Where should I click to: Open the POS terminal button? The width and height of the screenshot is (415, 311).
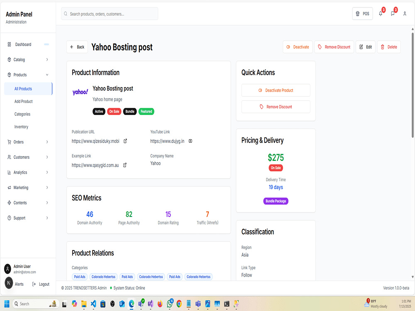(362, 14)
